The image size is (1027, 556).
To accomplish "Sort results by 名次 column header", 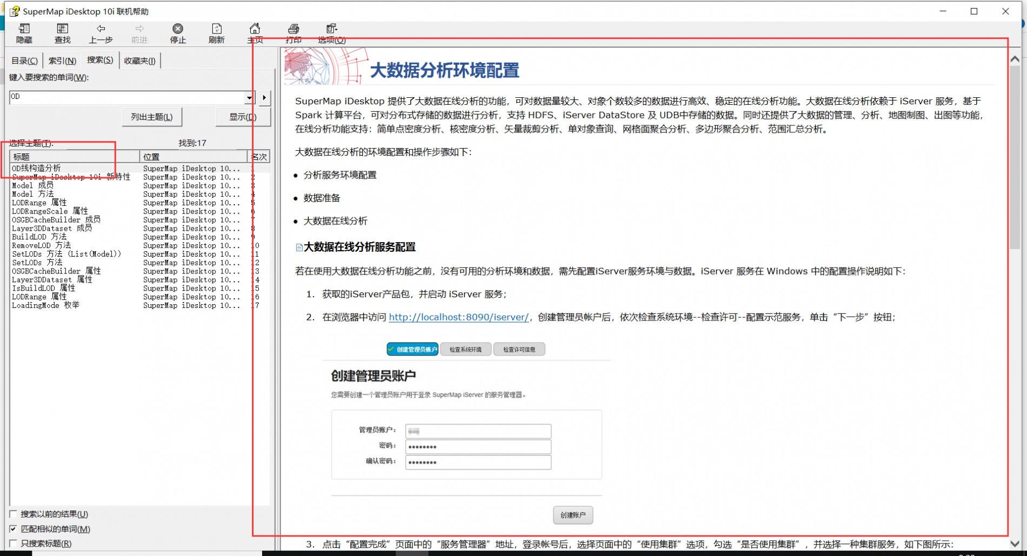I will tap(259, 157).
